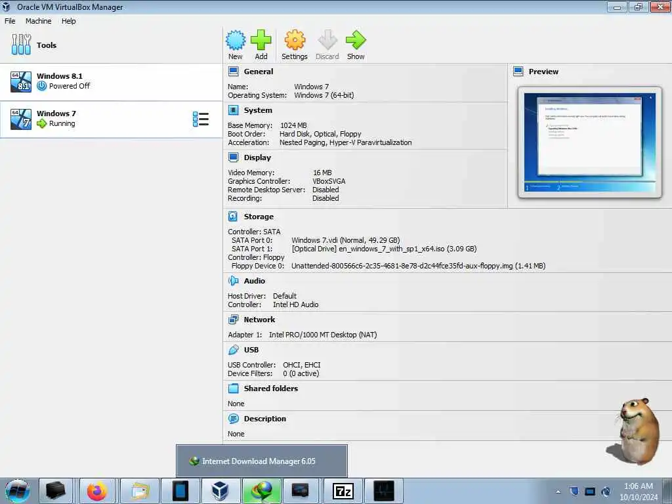This screenshot has width=672, height=504.
Task: Click the black box taskbar icon next to Start
Action: click(x=56, y=491)
